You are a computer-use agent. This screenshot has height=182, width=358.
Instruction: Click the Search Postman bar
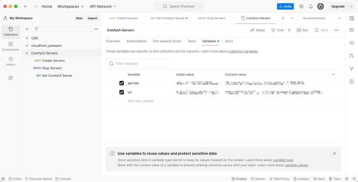tap(179, 6)
